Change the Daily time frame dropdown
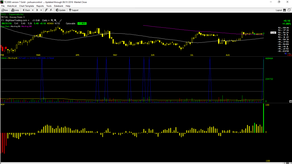Viewport: 292px width, 164px height. (46, 20)
